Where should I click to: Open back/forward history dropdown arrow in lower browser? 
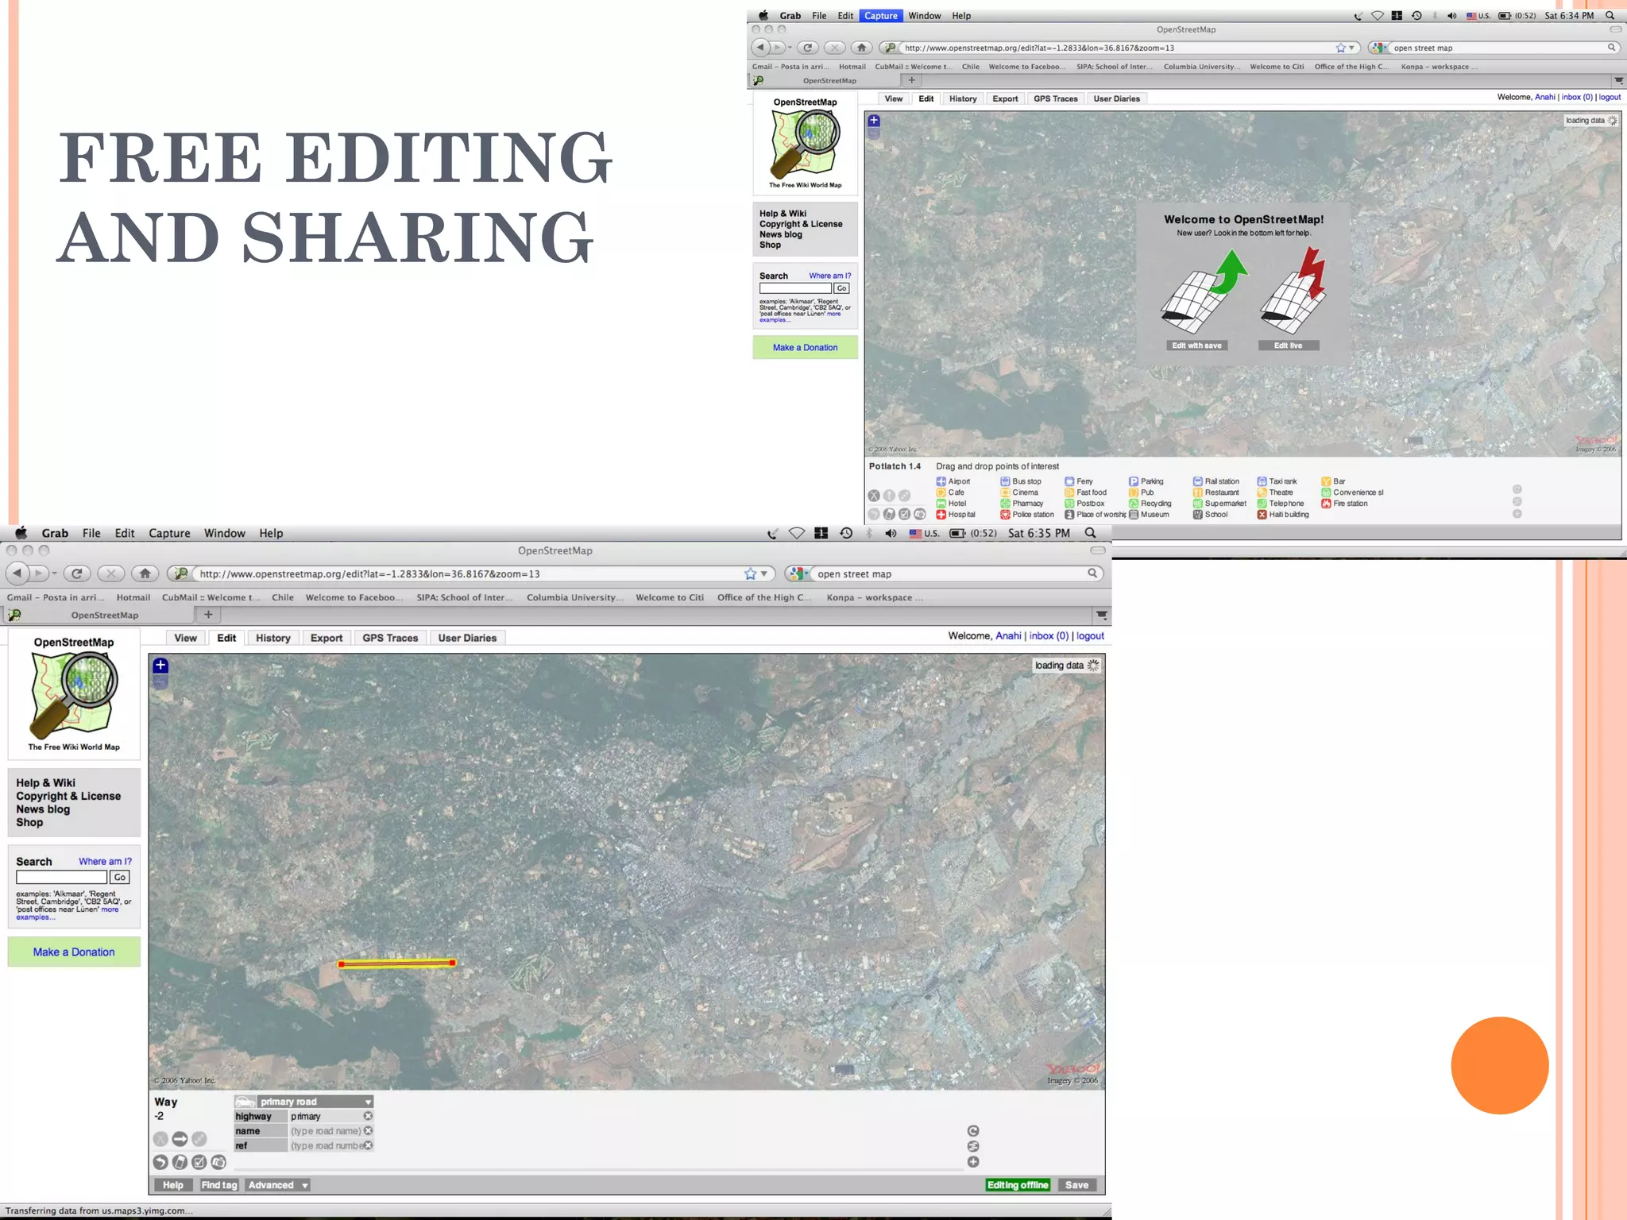point(54,573)
